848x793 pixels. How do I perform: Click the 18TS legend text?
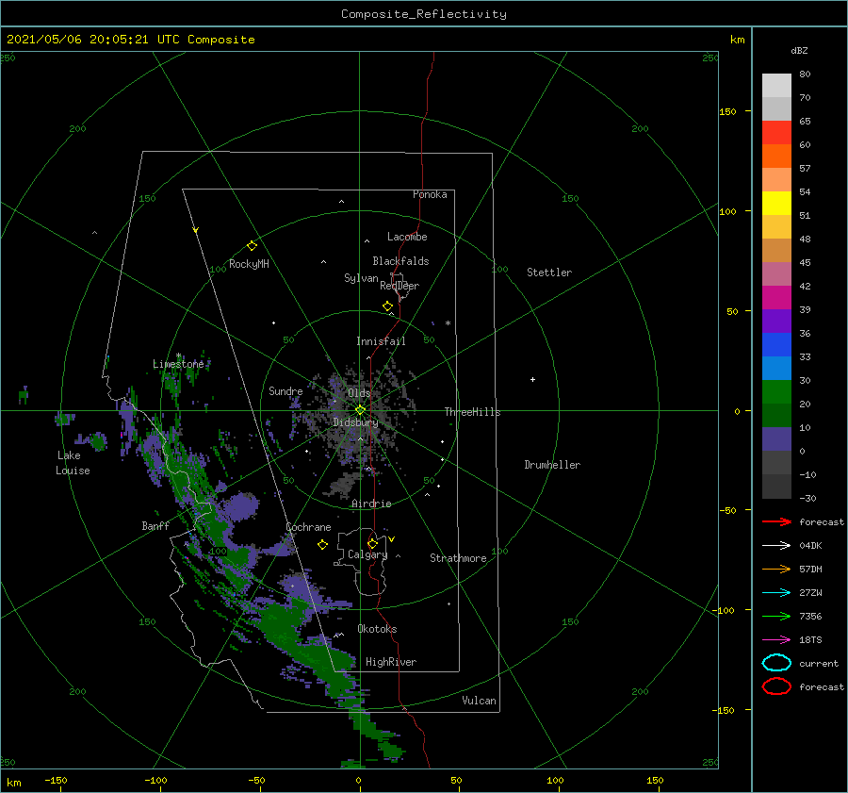pyautogui.click(x=810, y=640)
